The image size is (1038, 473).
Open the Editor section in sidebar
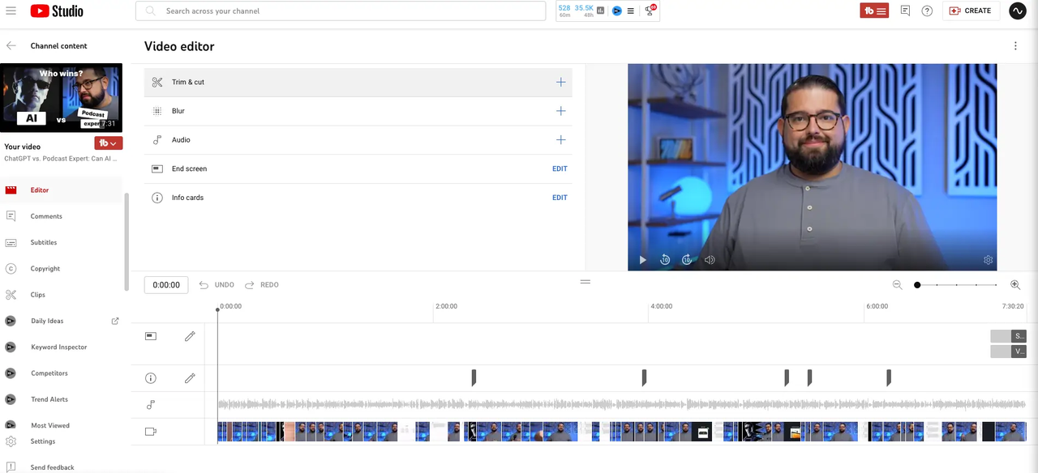click(62, 190)
